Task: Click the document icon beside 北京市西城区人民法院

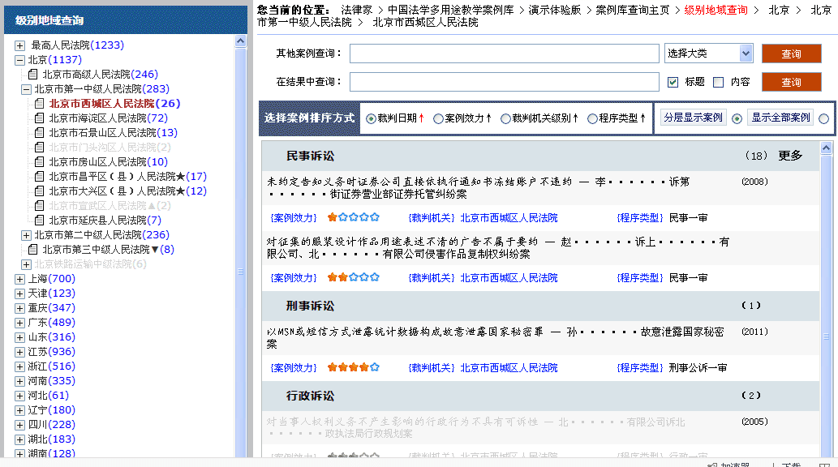Action: pos(39,103)
